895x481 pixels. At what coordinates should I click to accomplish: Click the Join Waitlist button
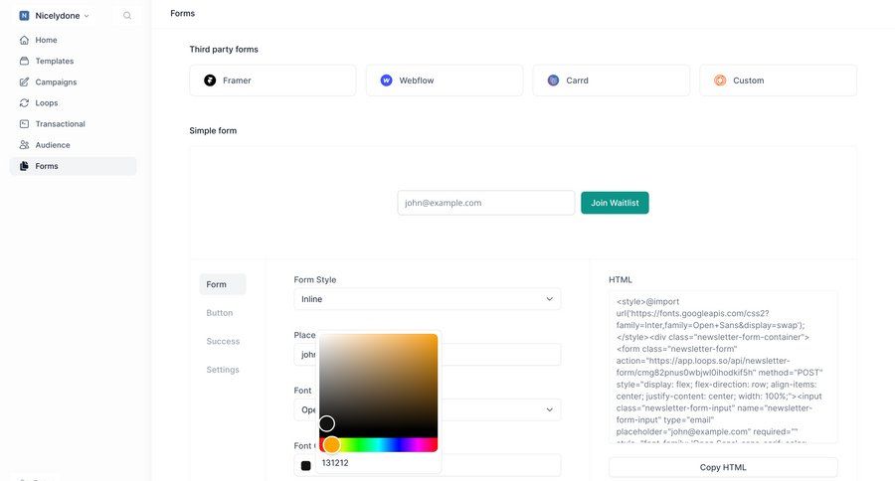pyautogui.click(x=615, y=203)
